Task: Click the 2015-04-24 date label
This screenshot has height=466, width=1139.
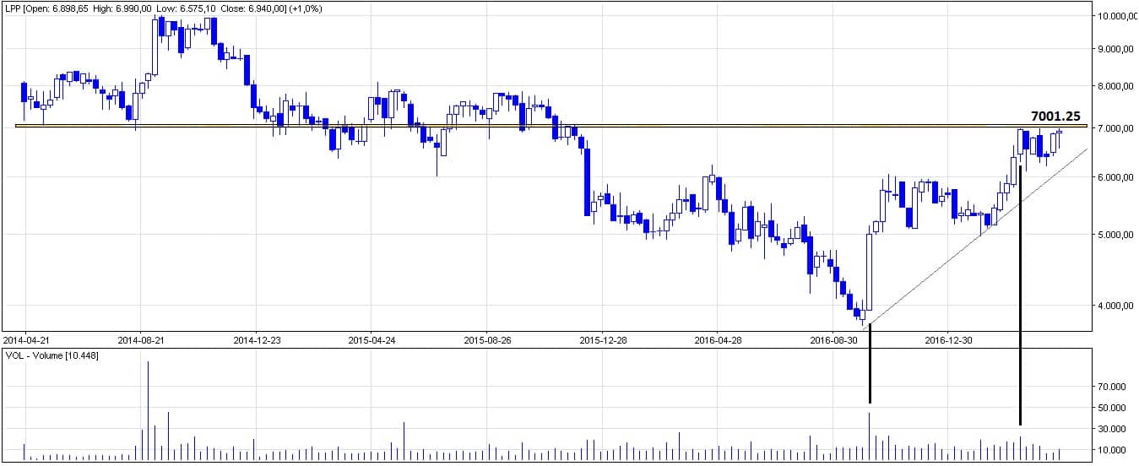Action: tap(372, 340)
